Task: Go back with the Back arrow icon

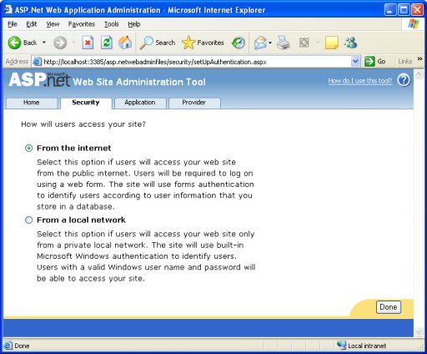Action: tap(14, 43)
